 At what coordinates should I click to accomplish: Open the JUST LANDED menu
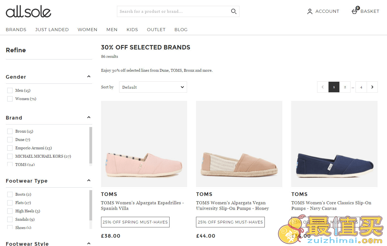(x=52, y=29)
